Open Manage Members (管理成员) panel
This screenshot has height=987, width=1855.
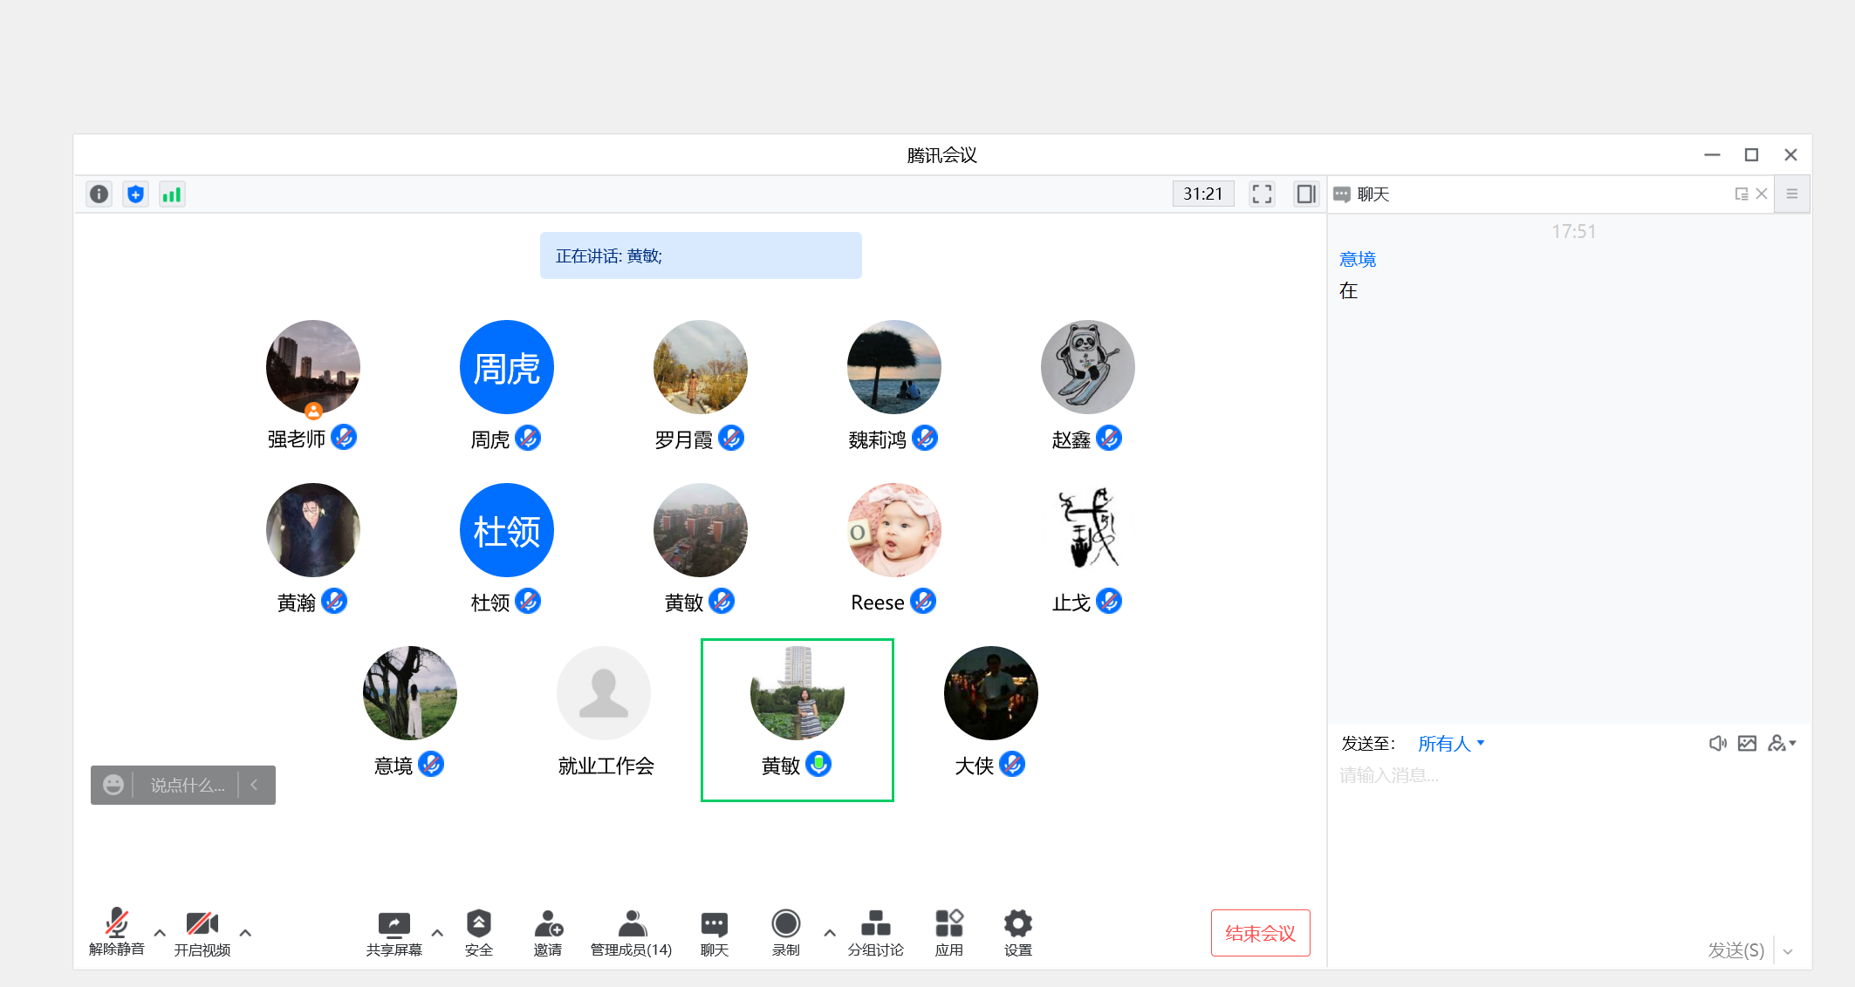(631, 925)
